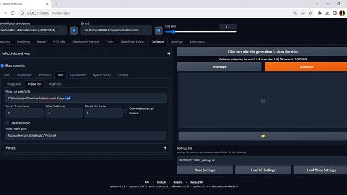Open the tab search chevron in browser title bar

(317, 4)
